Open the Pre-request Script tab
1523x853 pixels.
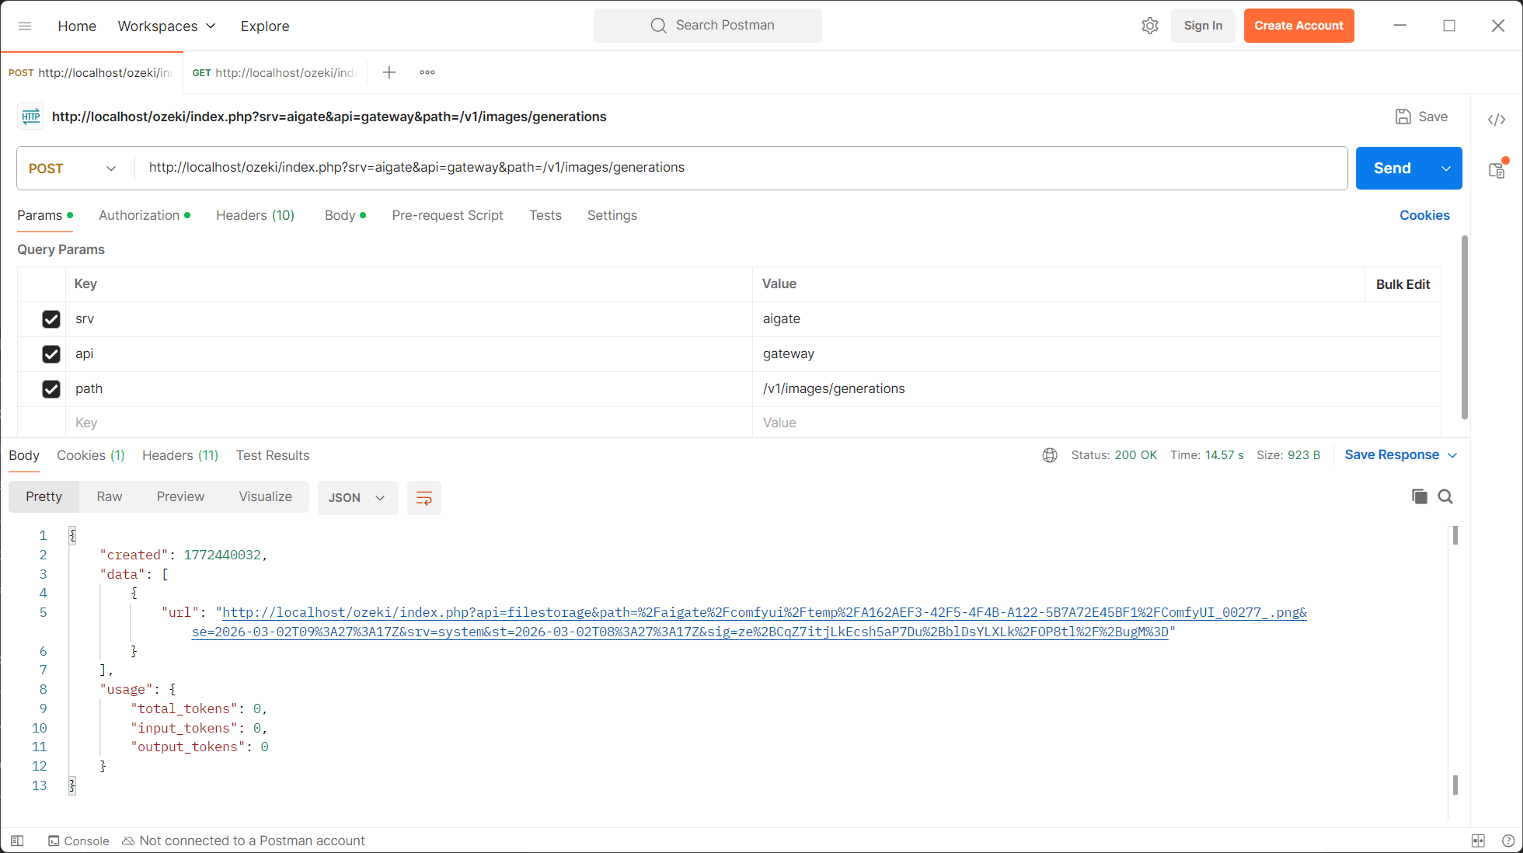click(x=448, y=216)
